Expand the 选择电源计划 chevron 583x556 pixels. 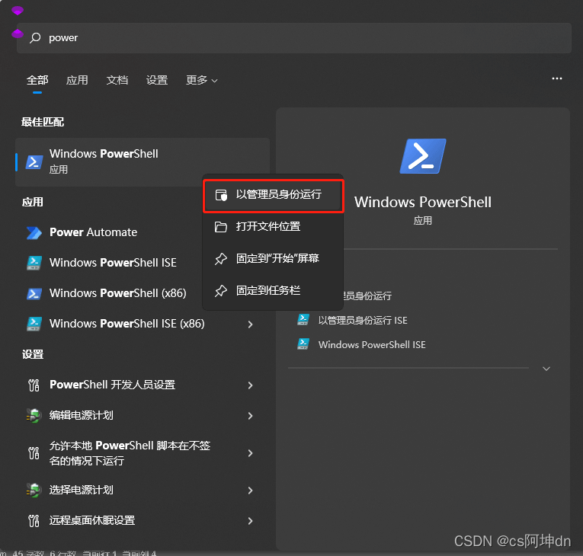pyautogui.click(x=250, y=490)
